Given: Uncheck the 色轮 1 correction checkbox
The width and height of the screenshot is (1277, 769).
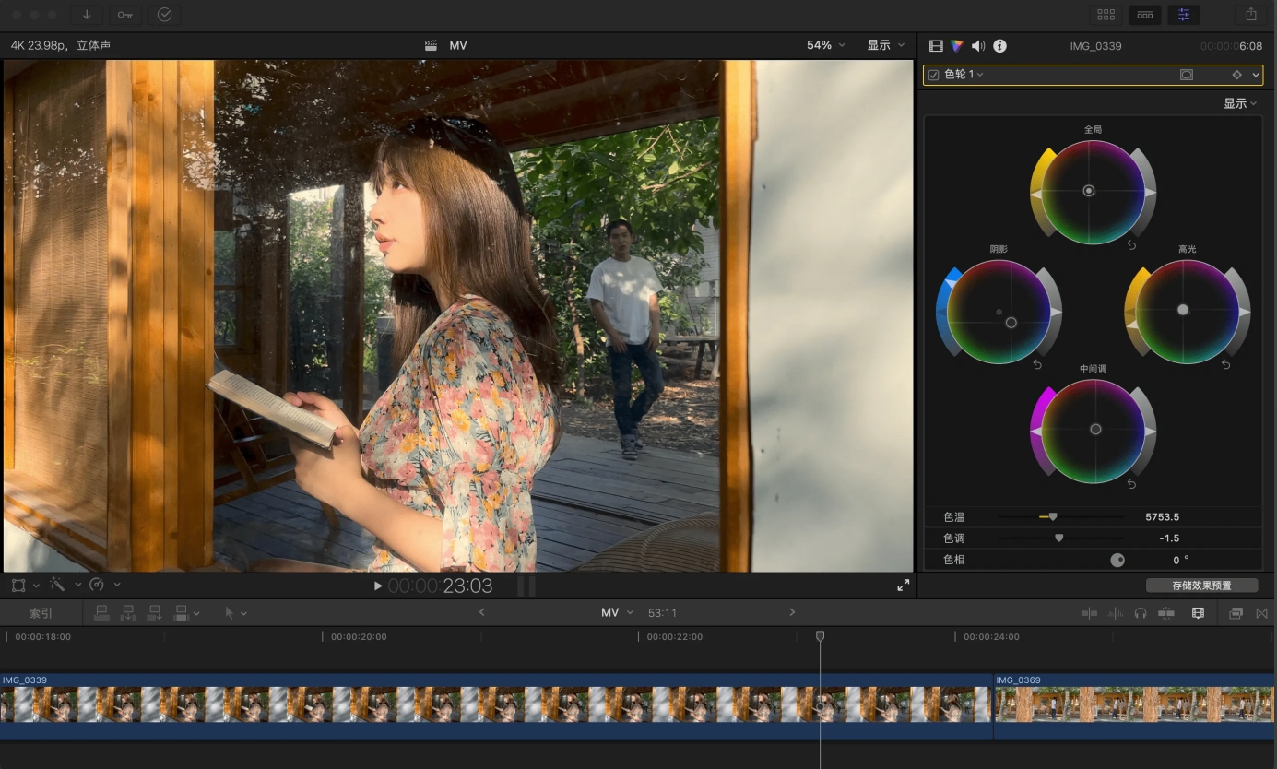Looking at the screenshot, I should tap(933, 75).
